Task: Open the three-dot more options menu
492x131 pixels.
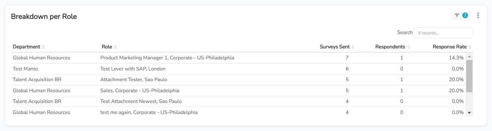Action: (x=478, y=16)
